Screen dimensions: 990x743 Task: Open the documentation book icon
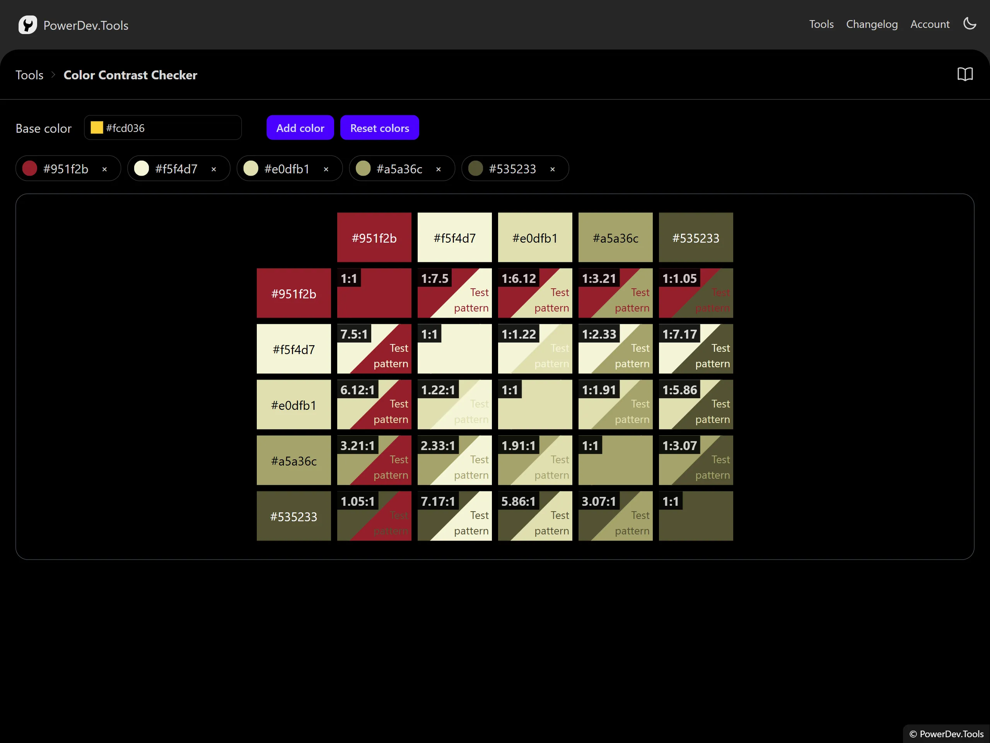(x=965, y=74)
